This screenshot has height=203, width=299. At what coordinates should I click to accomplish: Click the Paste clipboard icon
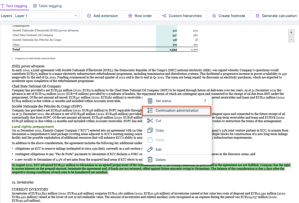pyautogui.click(x=150, y=140)
